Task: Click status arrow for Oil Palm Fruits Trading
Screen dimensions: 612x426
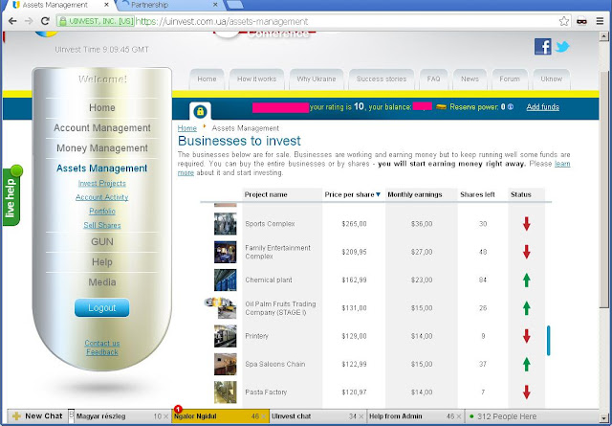Action: click(x=527, y=308)
